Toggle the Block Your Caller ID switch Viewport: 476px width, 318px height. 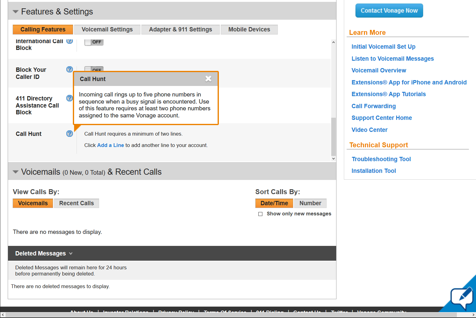(x=94, y=69)
